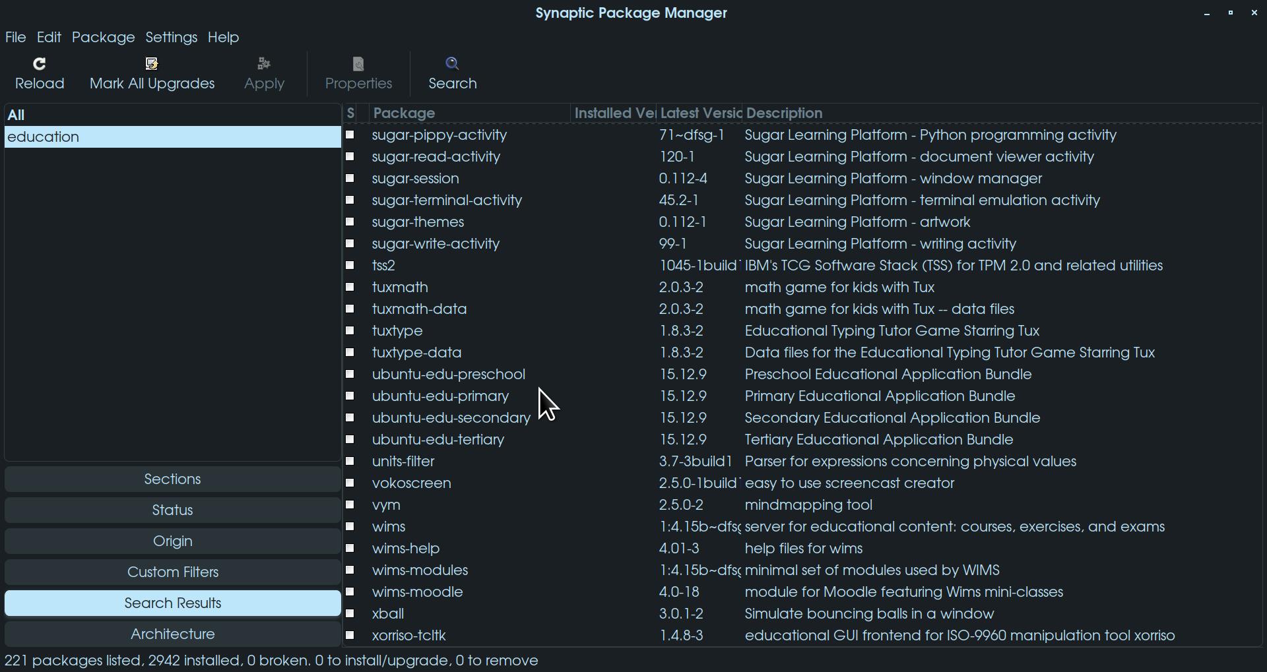Select the ubuntu-edu-tertiary package row
Viewport: 1267px width, 672px height.
[x=438, y=440]
